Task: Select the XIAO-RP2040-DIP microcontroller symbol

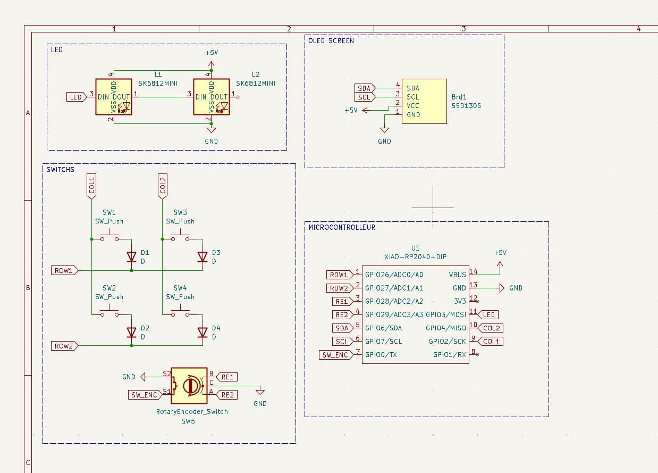Action: 415,314
